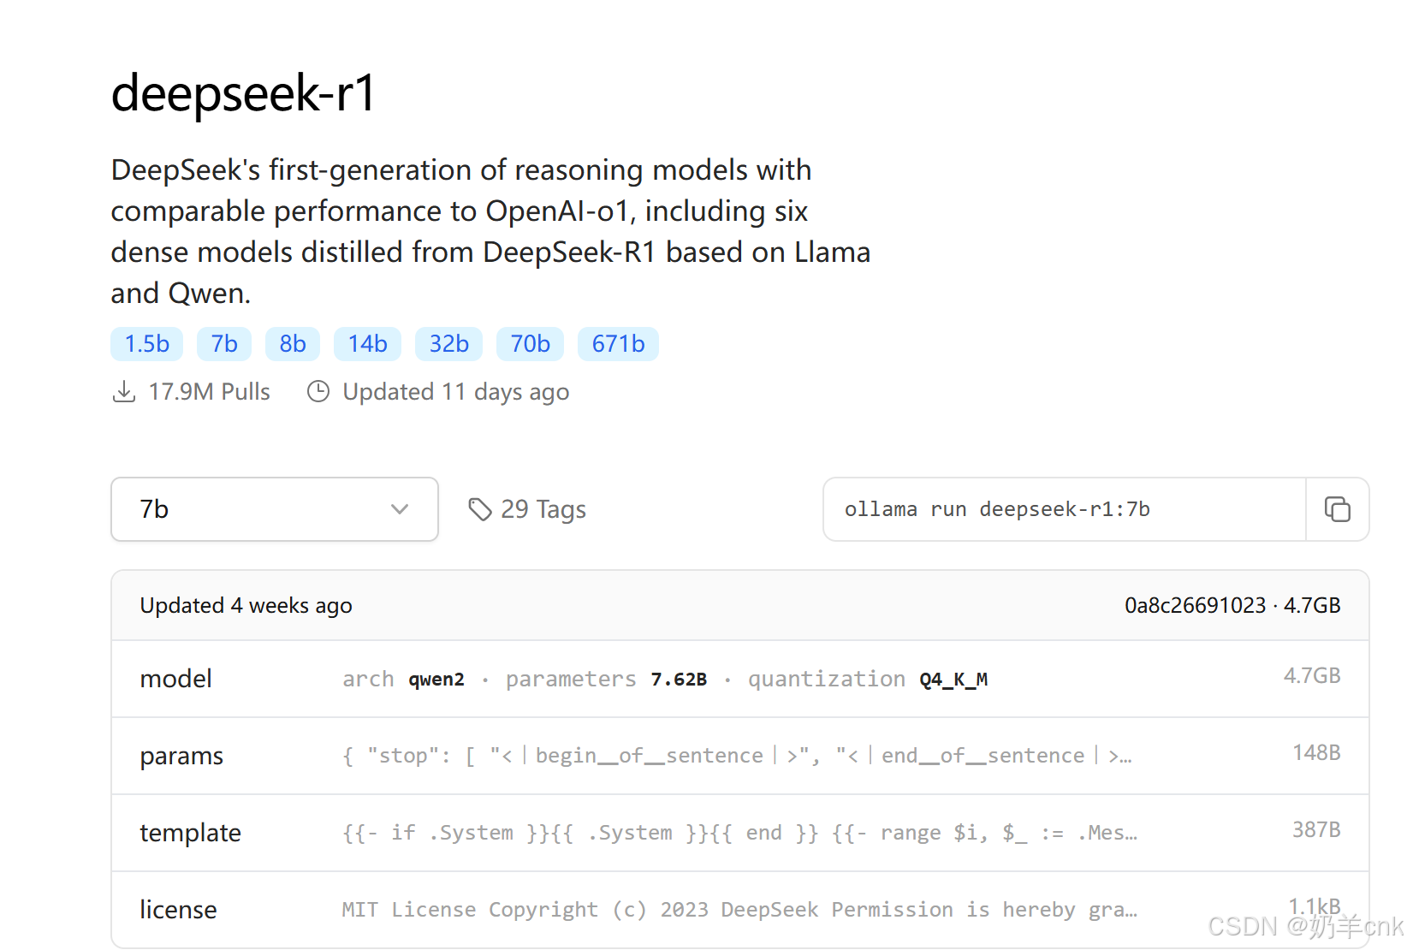Click the 7.62B parameters value
Viewport: 1407px width, 950px height.
pos(679,680)
